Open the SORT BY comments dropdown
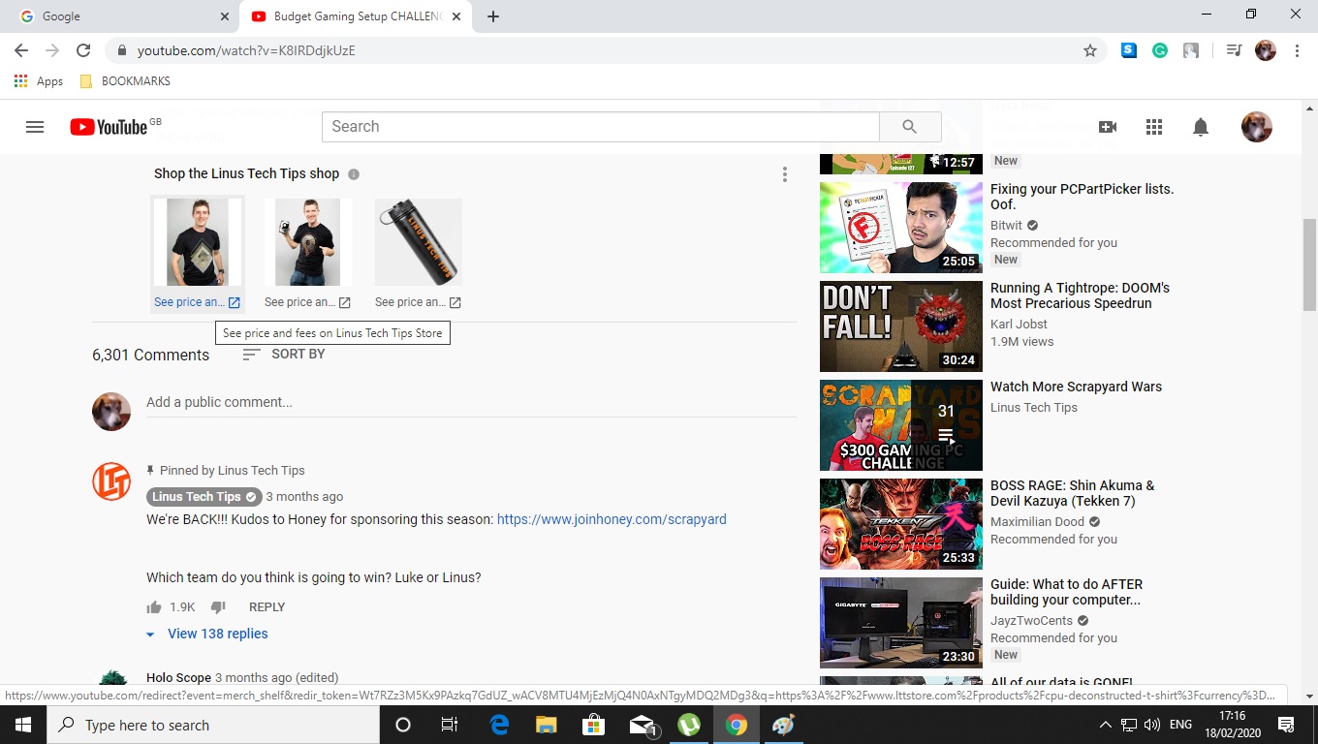Image resolution: width=1318 pixels, height=744 pixels. (284, 355)
